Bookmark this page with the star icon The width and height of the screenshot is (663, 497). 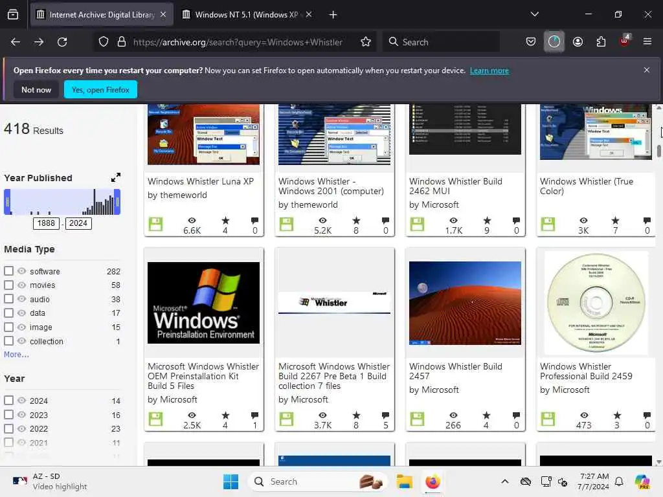[366, 42]
